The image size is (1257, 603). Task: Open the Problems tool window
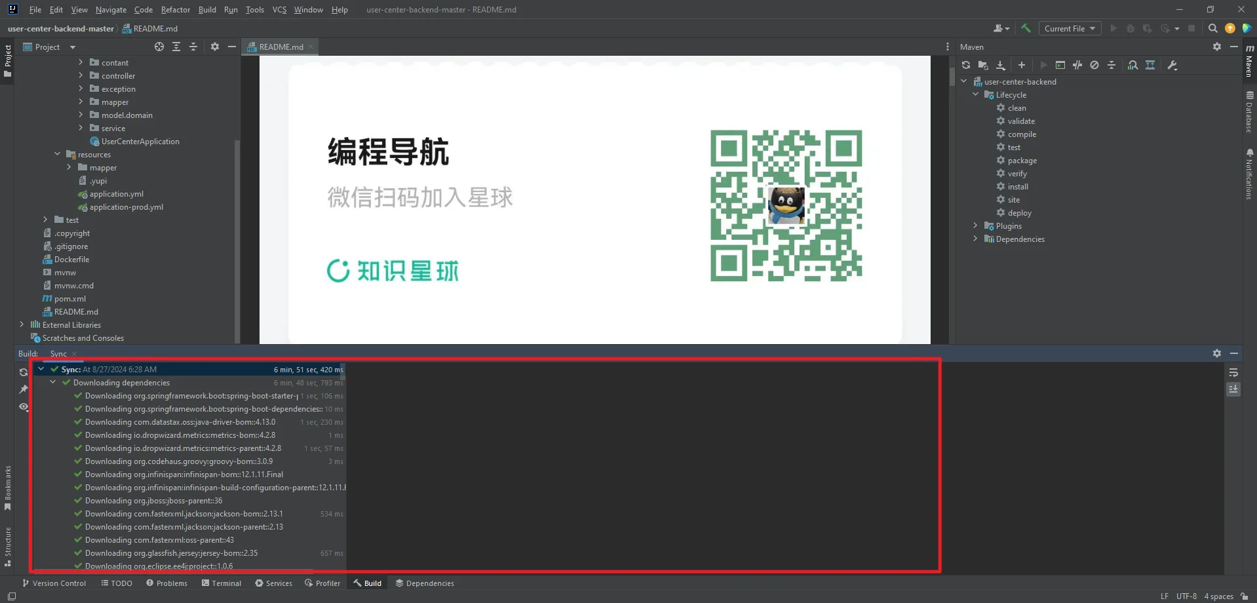pyautogui.click(x=166, y=583)
